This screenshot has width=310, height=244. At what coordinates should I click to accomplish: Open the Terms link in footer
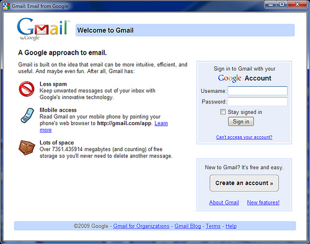[x=213, y=226]
